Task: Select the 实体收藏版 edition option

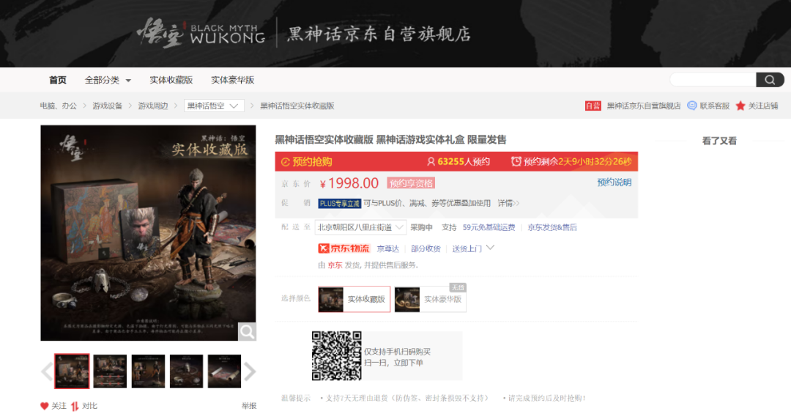Action: 354,299
